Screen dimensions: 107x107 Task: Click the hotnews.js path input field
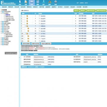[40, 57]
